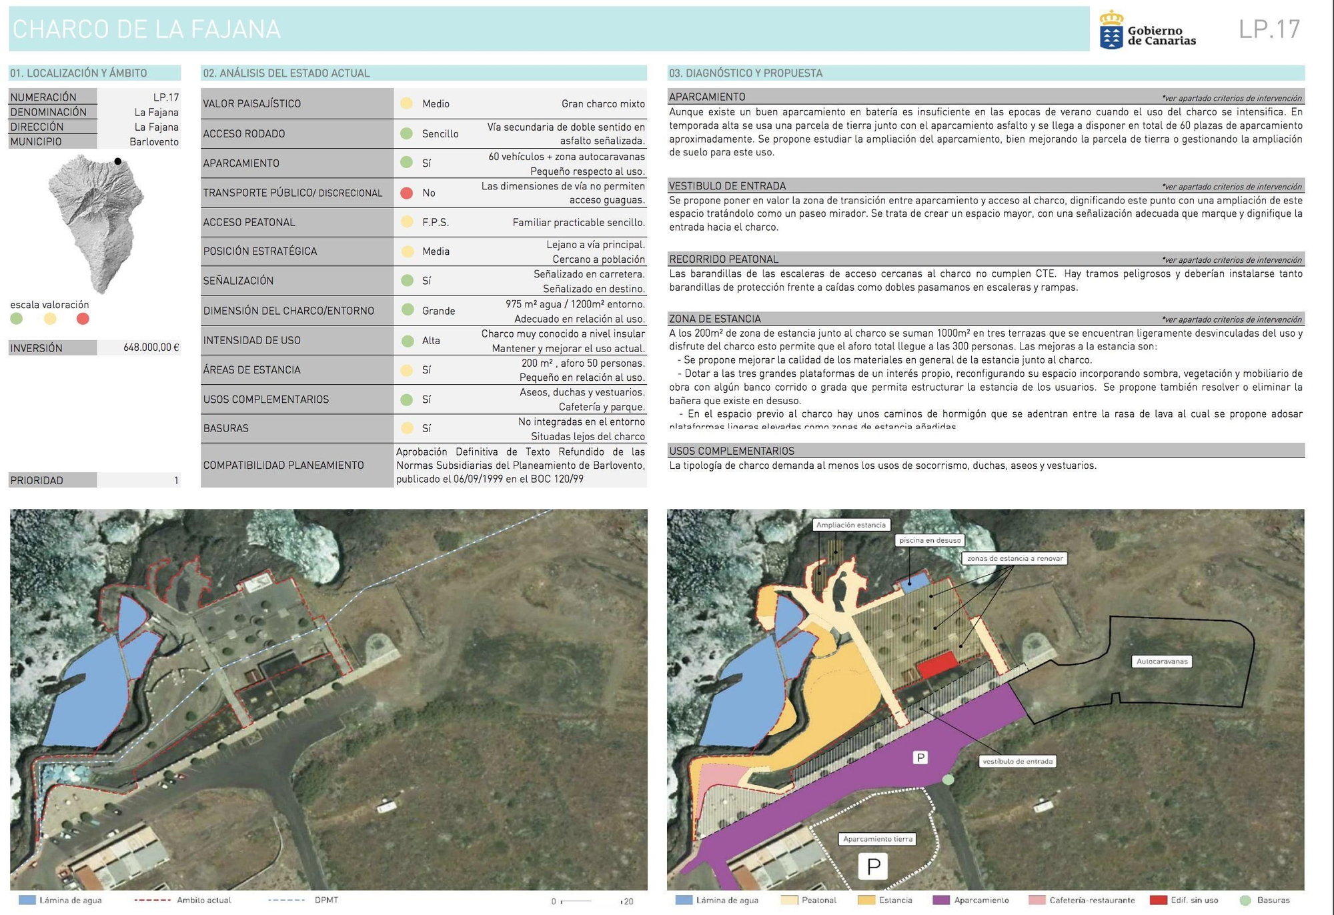Click the Ampliación estancia callout label

(x=850, y=525)
